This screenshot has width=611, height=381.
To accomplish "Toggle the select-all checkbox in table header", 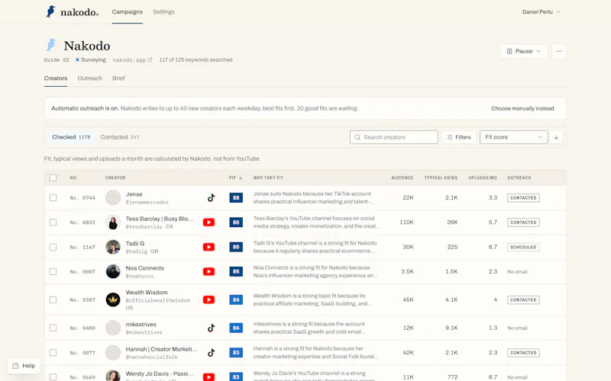I will point(53,178).
